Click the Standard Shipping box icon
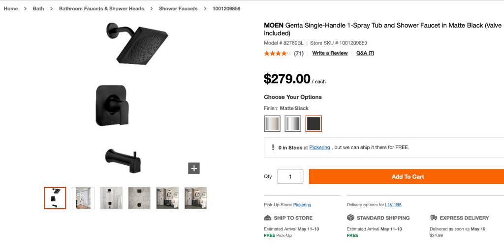Image resolution: width=504 pixels, height=248 pixels. [x=350, y=217]
